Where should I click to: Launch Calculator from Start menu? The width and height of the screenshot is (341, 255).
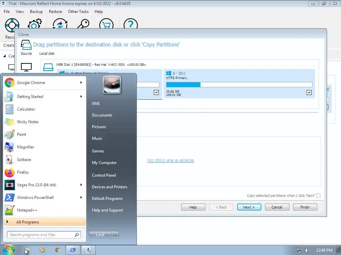45,109
